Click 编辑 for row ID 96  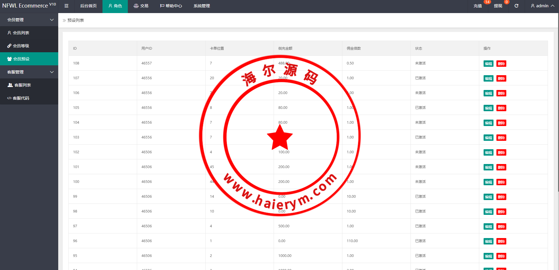click(x=488, y=242)
